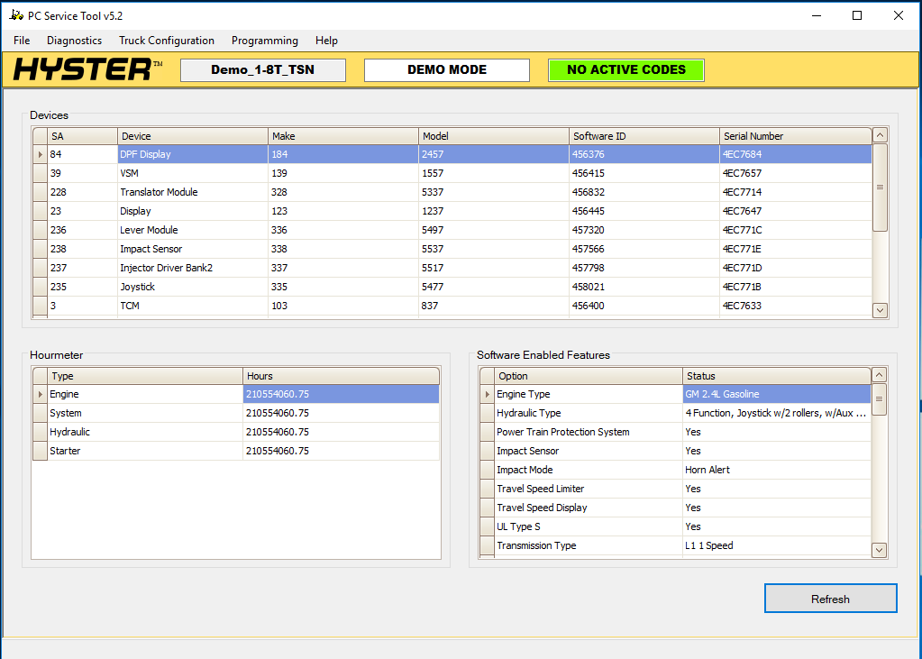Click the Demo_1-8T_TSN truck button

click(x=262, y=69)
